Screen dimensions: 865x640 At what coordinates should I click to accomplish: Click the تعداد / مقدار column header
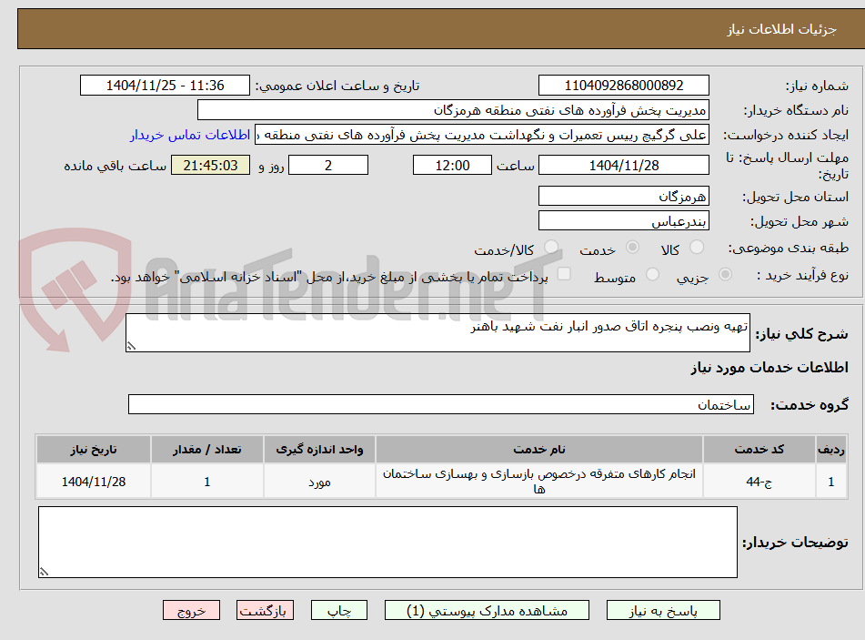point(206,450)
